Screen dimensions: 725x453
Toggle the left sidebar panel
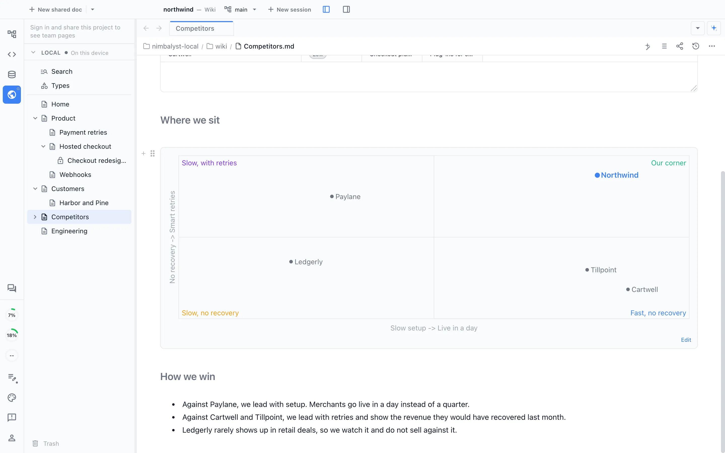coord(326,9)
